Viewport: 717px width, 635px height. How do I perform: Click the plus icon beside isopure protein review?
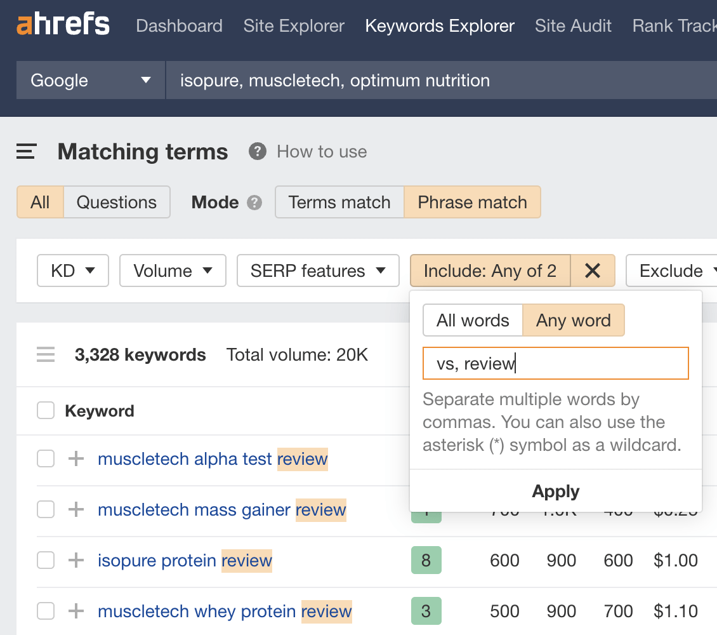coord(76,560)
